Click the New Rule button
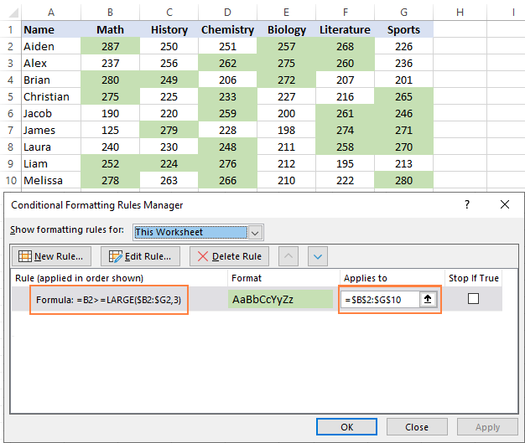Image resolution: width=525 pixels, height=443 pixels. coord(51,256)
